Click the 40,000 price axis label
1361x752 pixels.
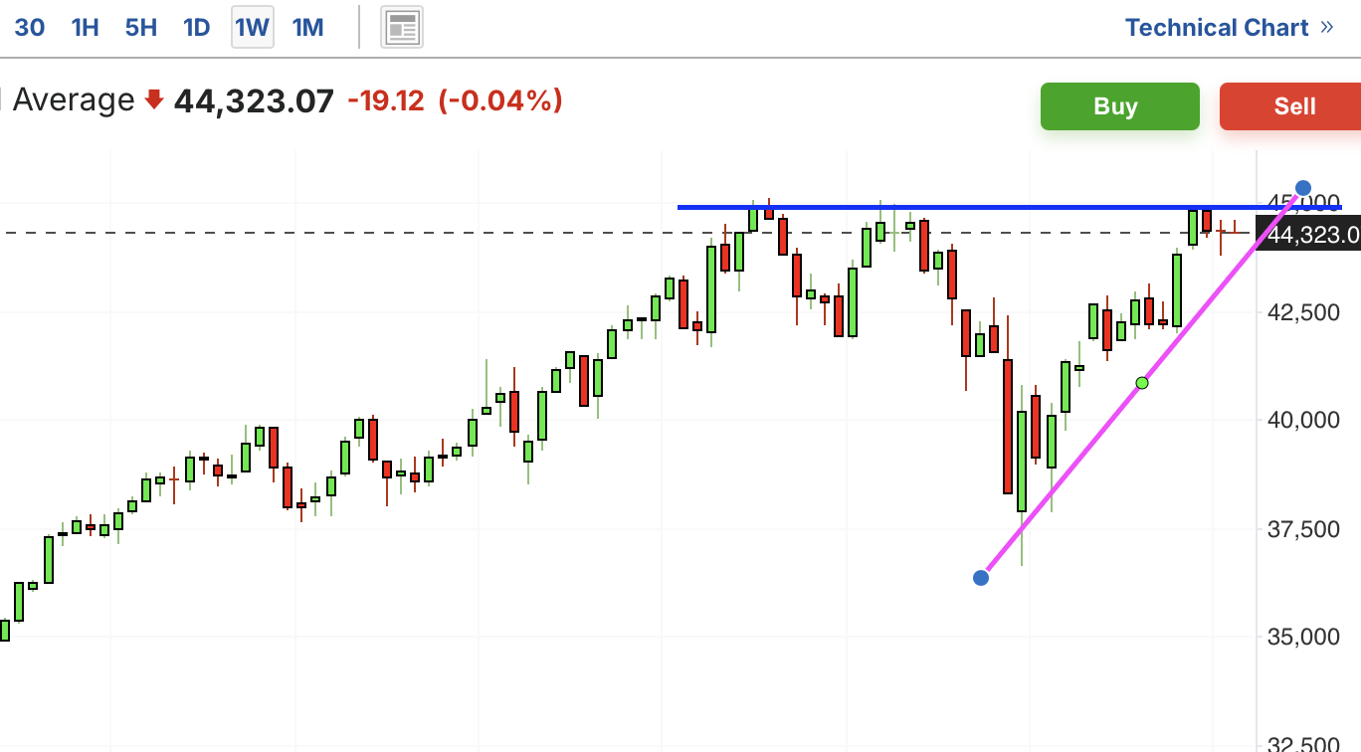pos(1303,420)
